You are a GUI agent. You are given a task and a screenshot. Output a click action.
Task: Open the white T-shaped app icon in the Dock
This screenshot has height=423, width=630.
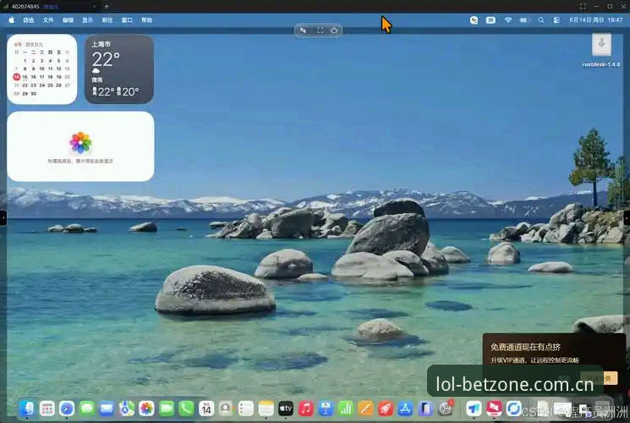474,409
